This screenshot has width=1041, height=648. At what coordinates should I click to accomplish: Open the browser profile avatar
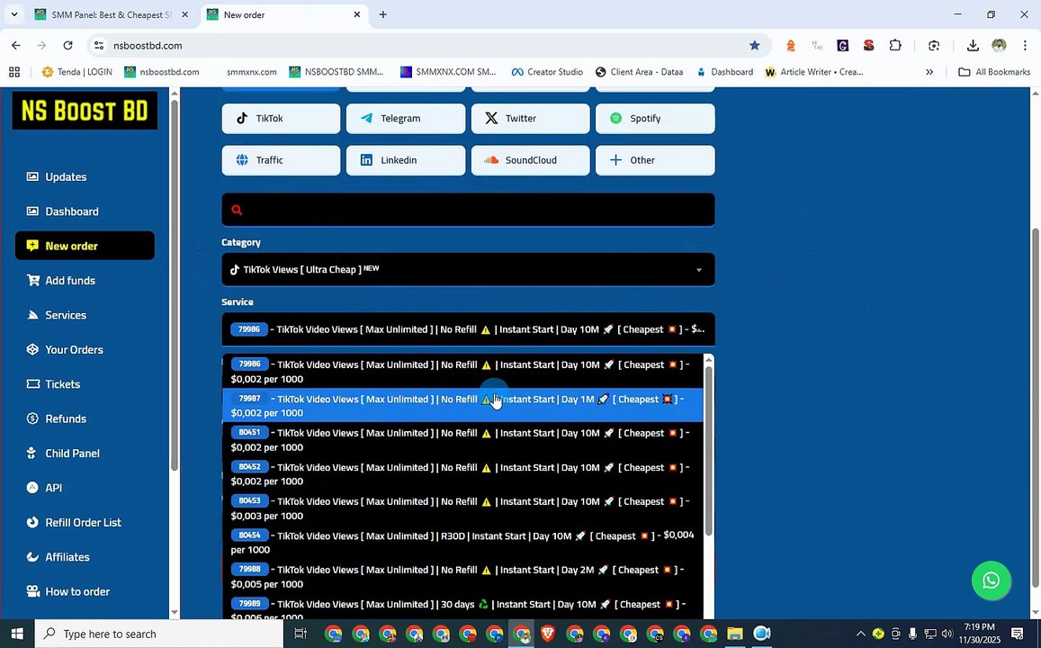pyautogui.click(x=999, y=45)
